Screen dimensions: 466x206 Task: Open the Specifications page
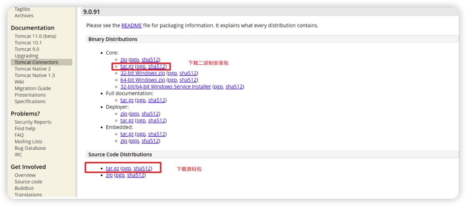30,101
